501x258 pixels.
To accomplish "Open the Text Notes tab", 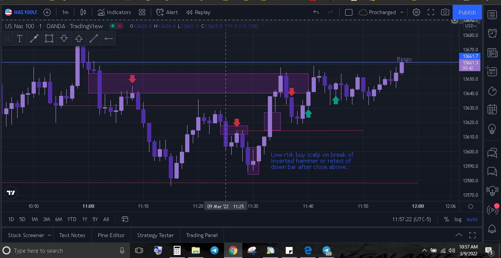I will coord(72,235).
